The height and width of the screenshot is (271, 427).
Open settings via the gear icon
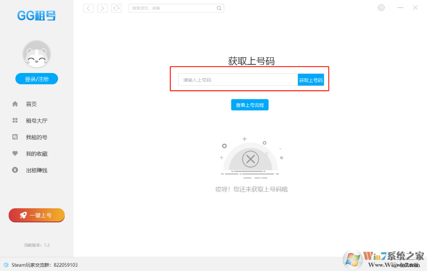[381, 7]
